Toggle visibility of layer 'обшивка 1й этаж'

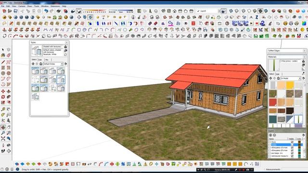click(292, 148)
